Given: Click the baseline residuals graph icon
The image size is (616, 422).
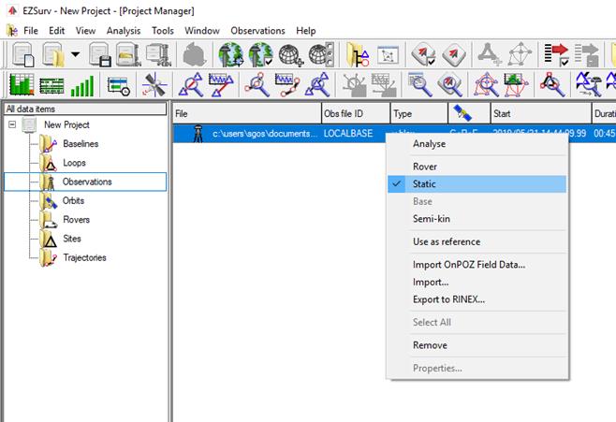Looking at the screenshot, I should (221, 84).
